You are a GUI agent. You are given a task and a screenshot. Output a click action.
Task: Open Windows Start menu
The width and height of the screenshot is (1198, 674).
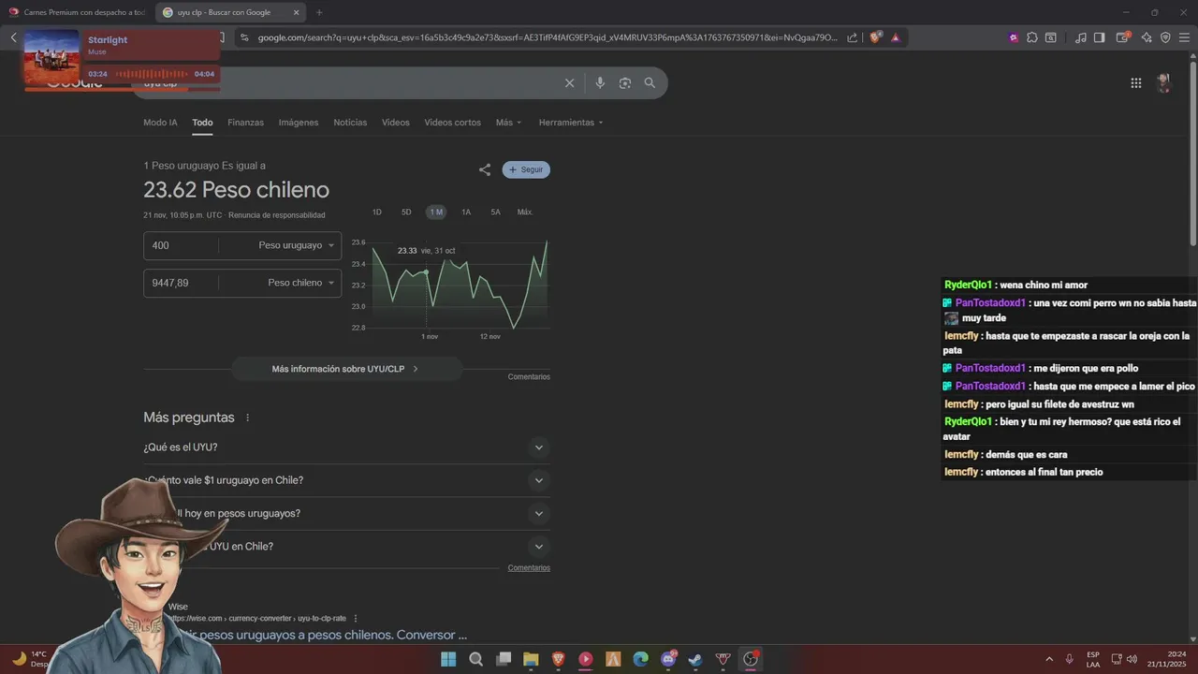pos(448,659)
